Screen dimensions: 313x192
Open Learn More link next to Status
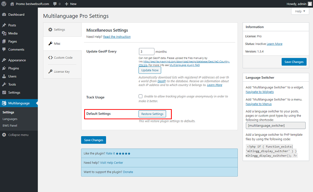275,44
